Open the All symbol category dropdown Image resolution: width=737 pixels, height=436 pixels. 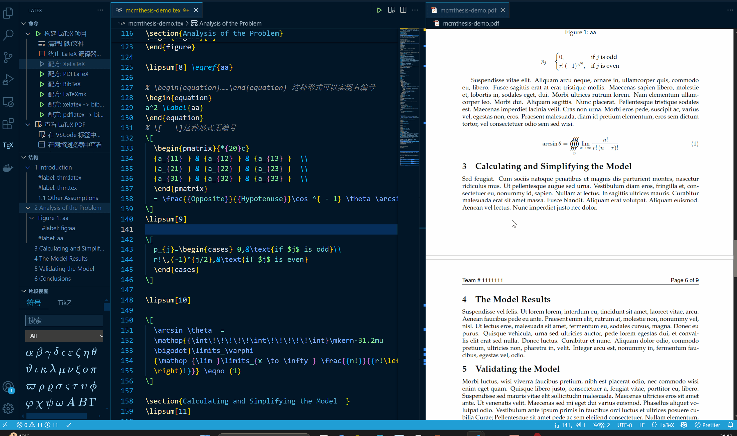coord(64,336)
